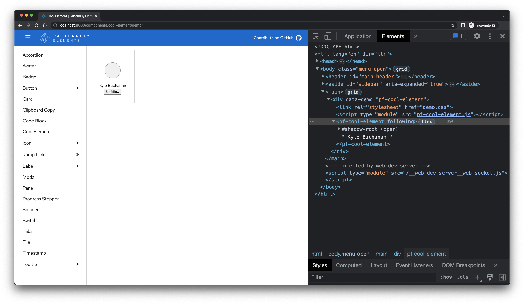Open the console messages counter badge

tap(457, 36)
